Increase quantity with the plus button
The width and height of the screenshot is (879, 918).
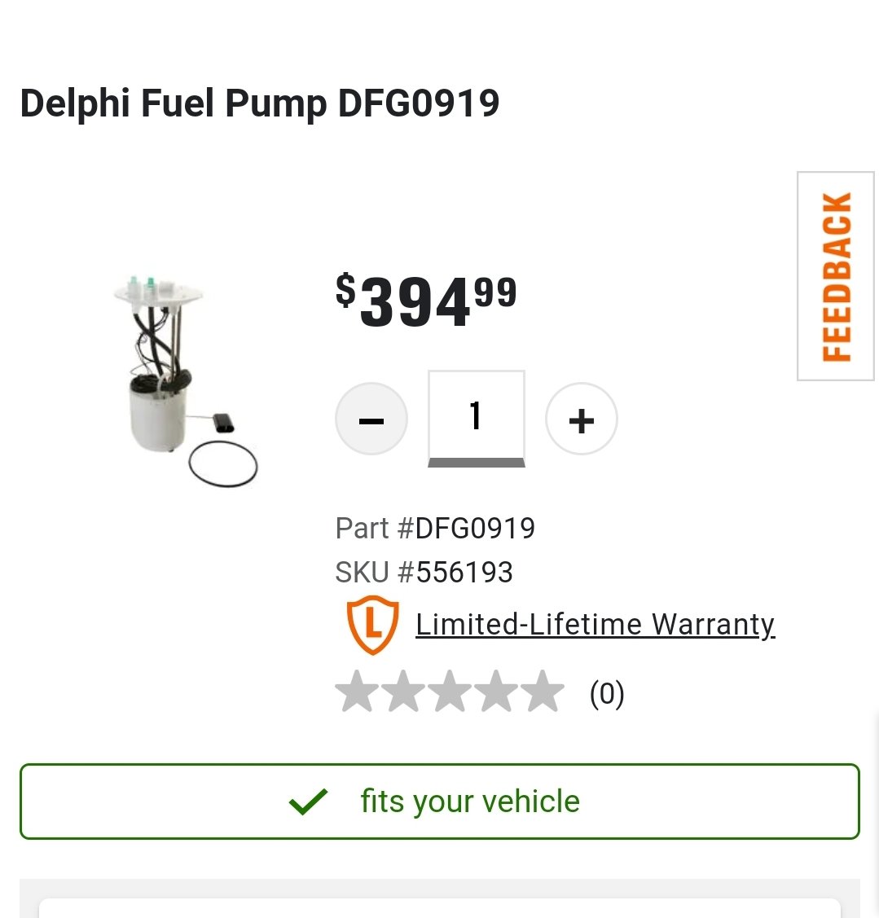tap(581, 419)
